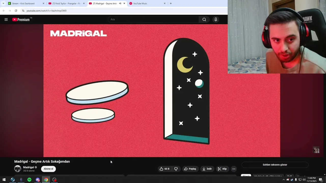This screenshot has width=326, height=183.
Task: Click the channel watermark in the player corner
Action: click(316, 150)
